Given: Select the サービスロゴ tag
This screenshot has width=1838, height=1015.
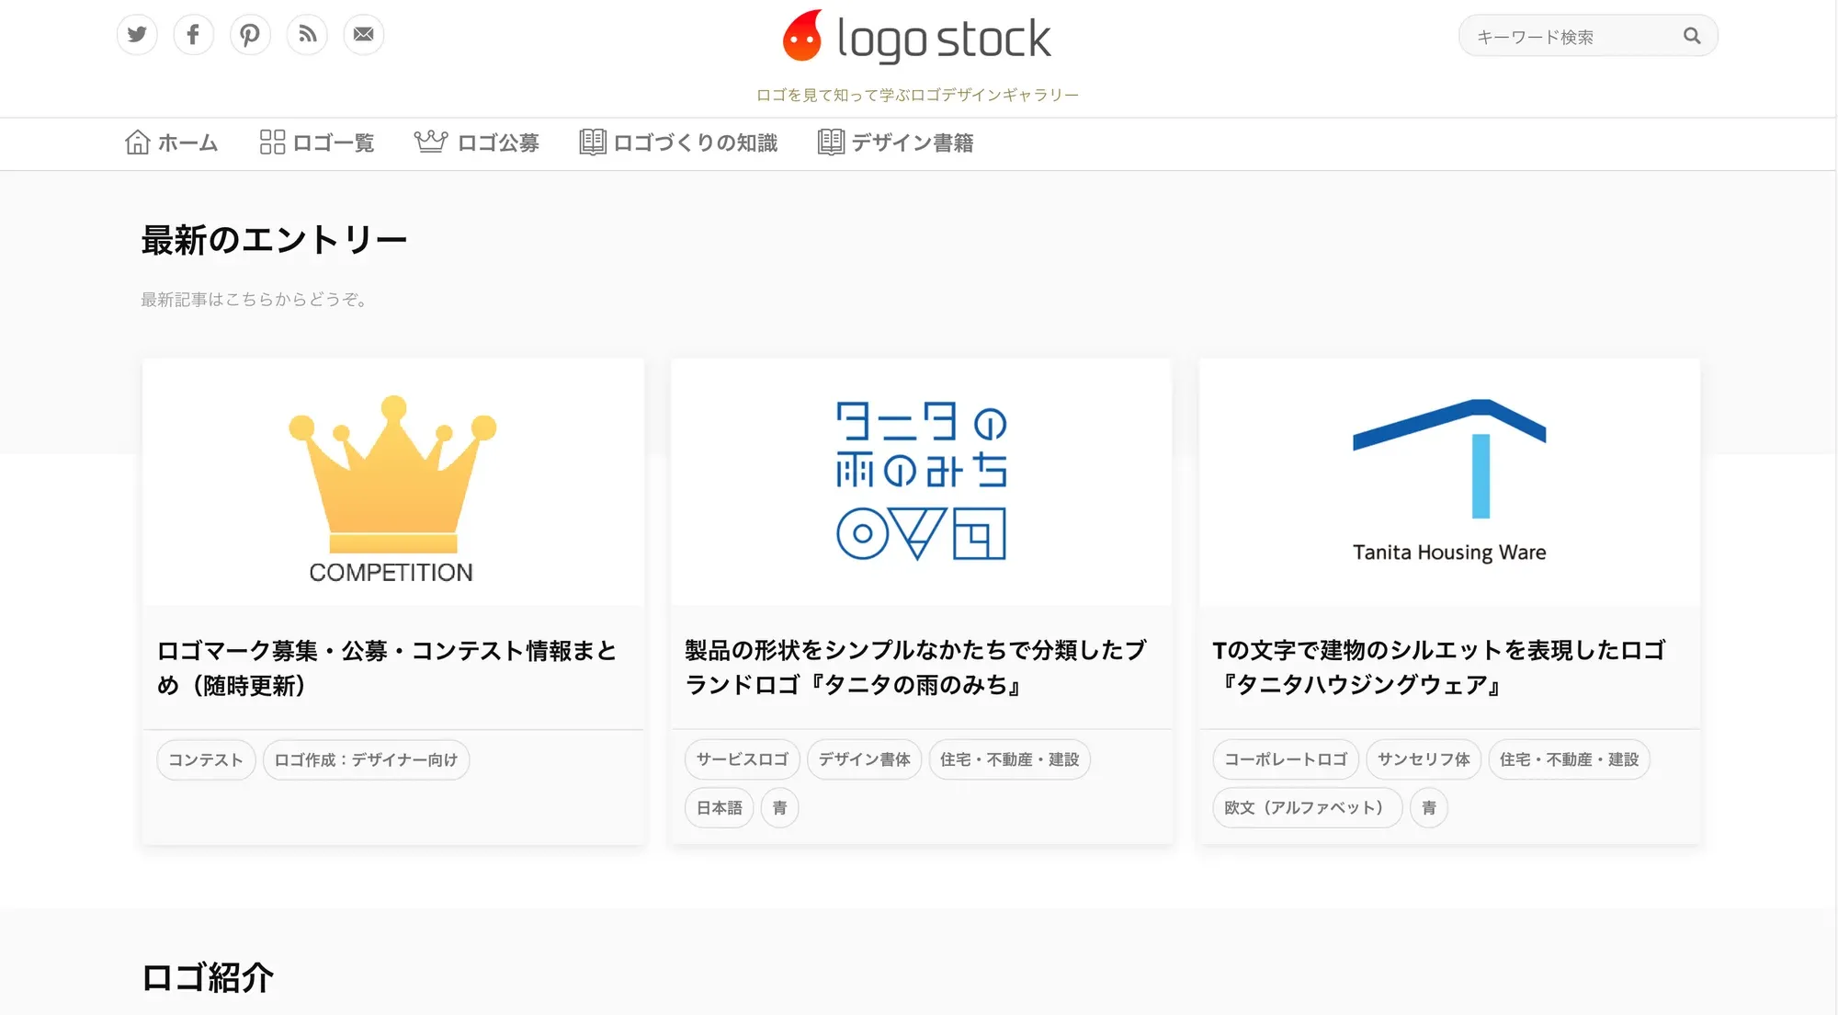Looking at the screenshot, I should [743, 759].
